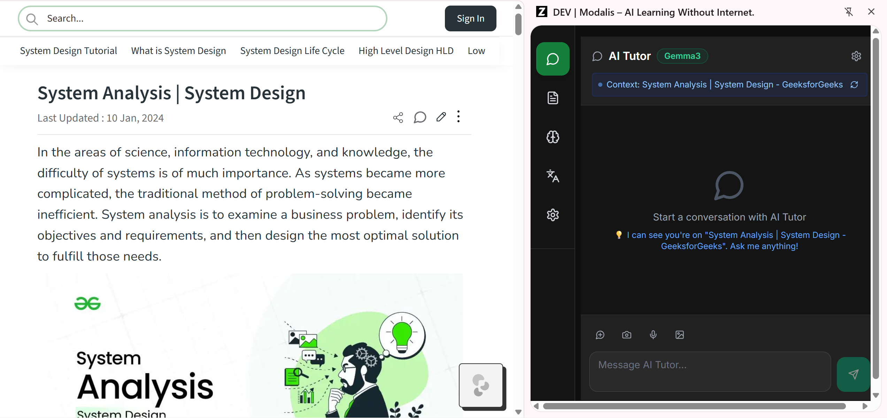Screen dimensions: 887x418
Task: Open the translate sidebar icon
Action: point(553,176)
